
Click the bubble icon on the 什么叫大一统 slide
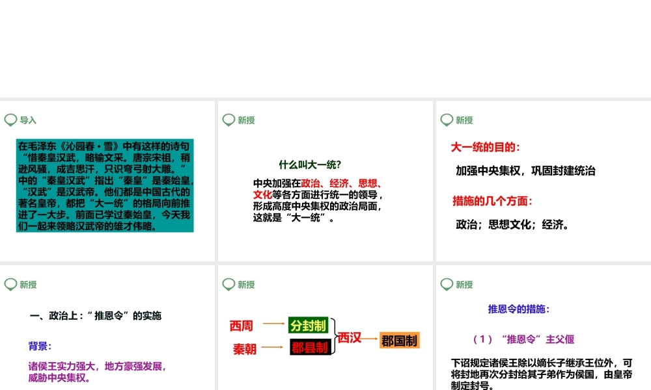tap(229, 120)
